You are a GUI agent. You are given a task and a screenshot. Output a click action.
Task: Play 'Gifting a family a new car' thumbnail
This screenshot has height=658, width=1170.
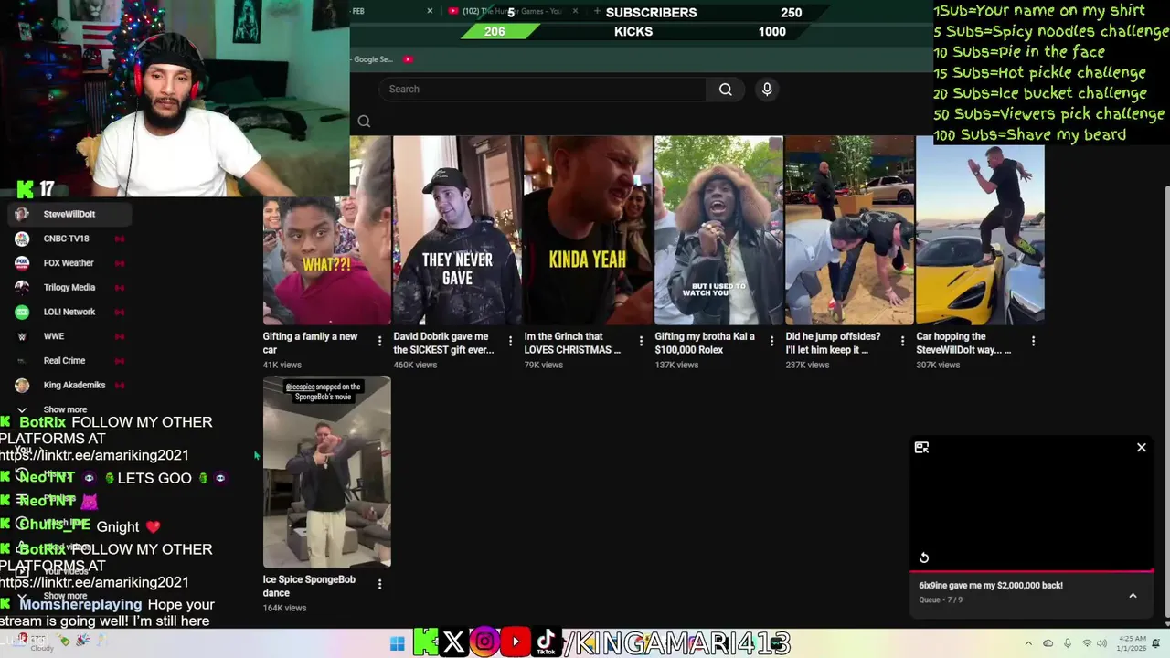point(326,260)
